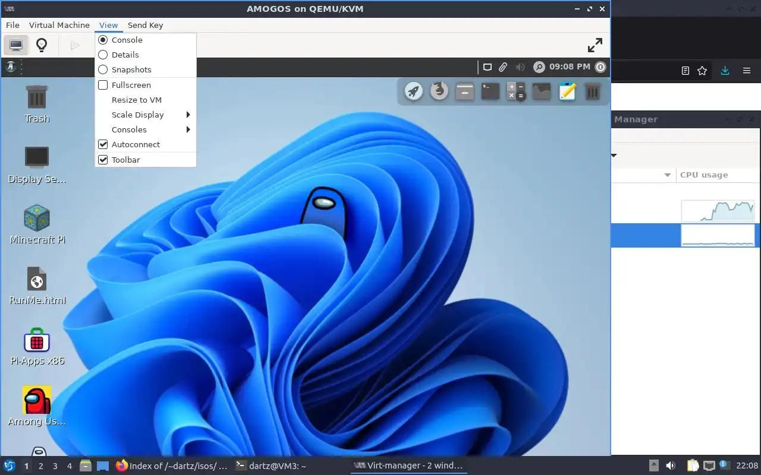This screenshot has height=475, width=761.
Task: Click CPU usage column header
Action: tap(704, 175)
